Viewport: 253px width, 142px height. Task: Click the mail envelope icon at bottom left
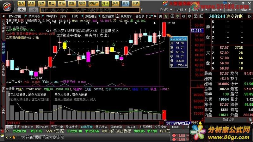coord(2,136)
